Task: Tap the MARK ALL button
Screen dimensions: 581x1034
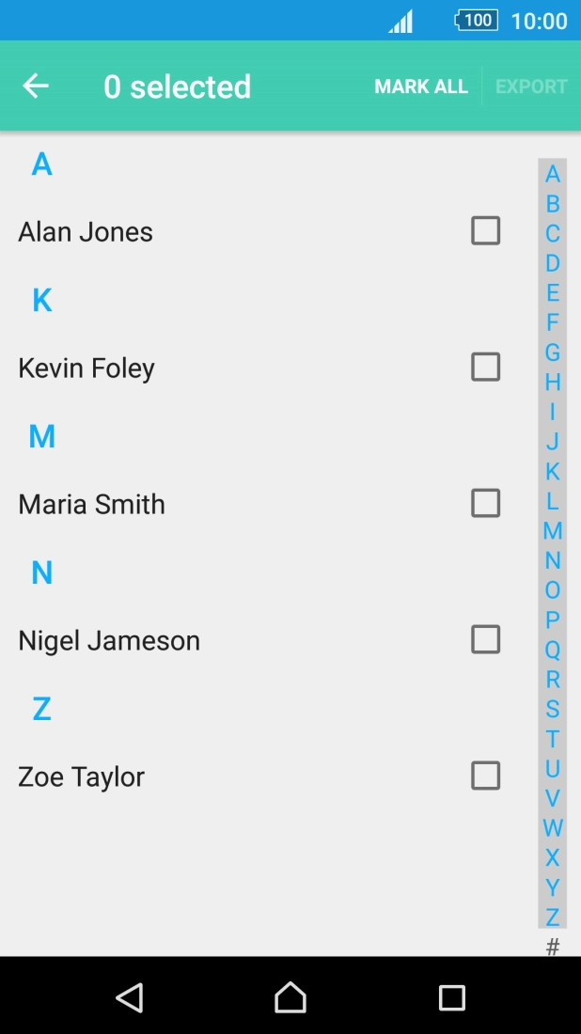Action: tap(421, 86)
